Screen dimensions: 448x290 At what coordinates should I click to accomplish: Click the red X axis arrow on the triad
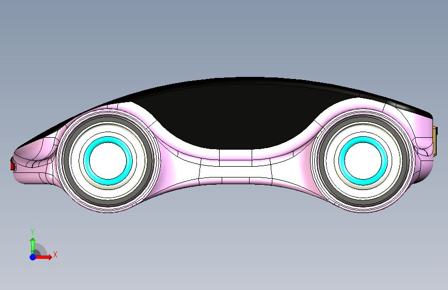click(x=43, y=257)
